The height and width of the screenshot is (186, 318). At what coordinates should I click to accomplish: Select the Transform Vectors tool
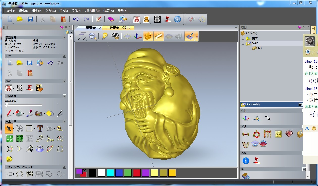19,129
